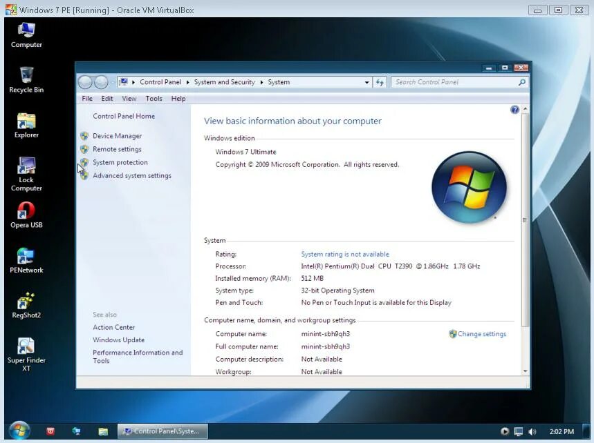Click the Control Panel\Syste... taskbar button
The width and height of the screenshot is (594, 443).
163,431
